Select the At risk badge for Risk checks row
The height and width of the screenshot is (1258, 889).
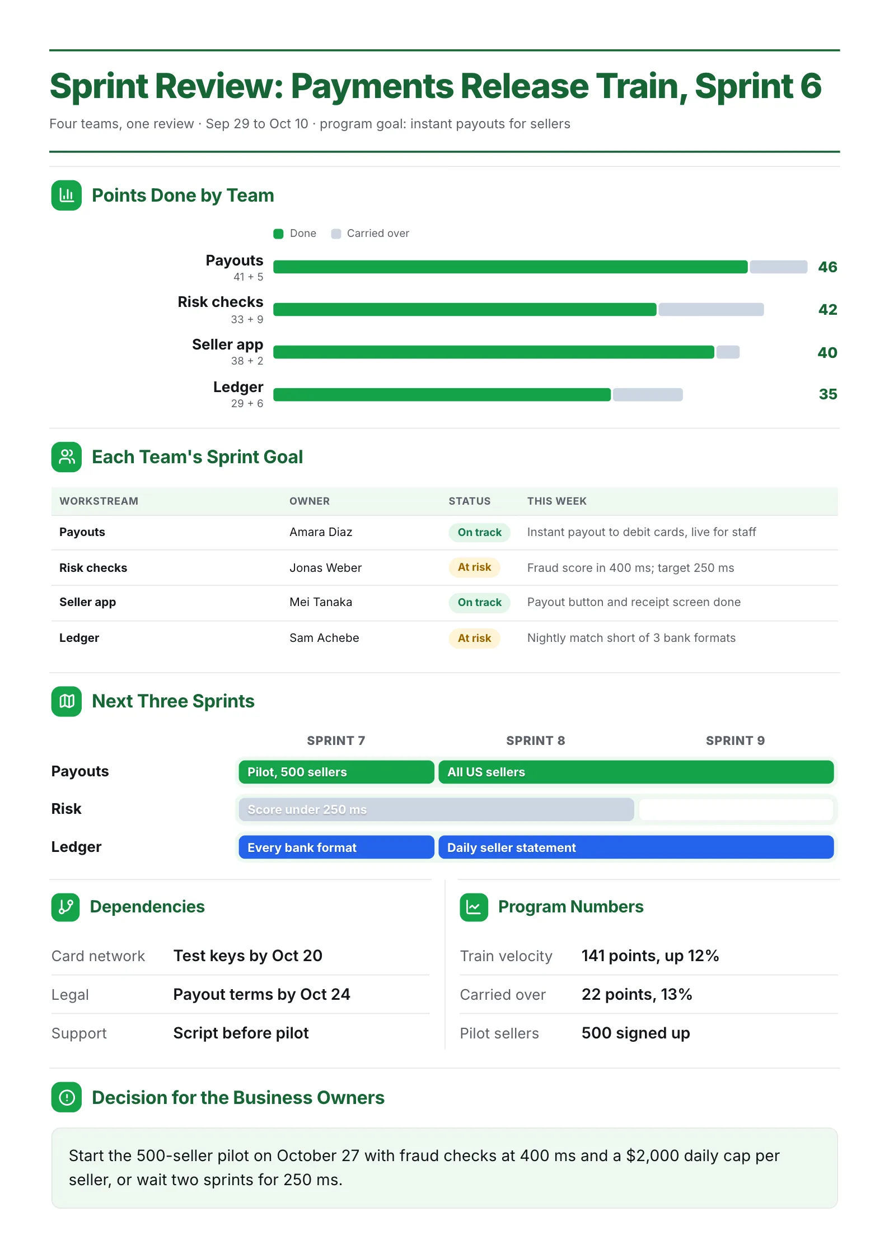474,567
